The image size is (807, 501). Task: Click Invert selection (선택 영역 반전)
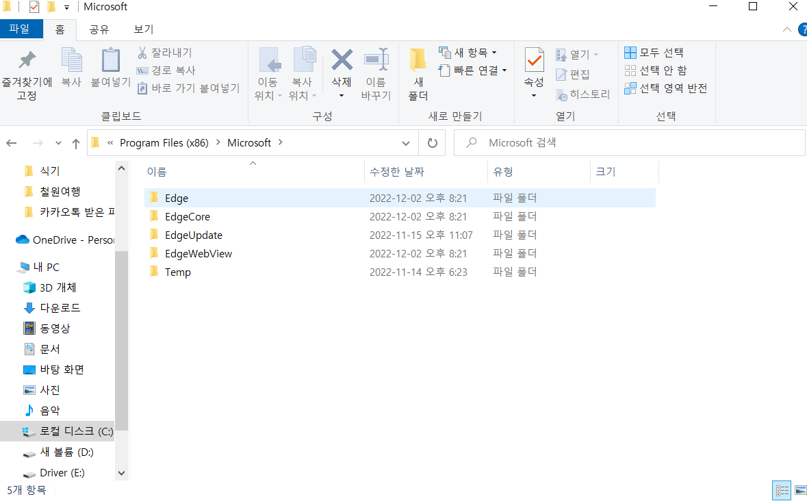[665, 88]
